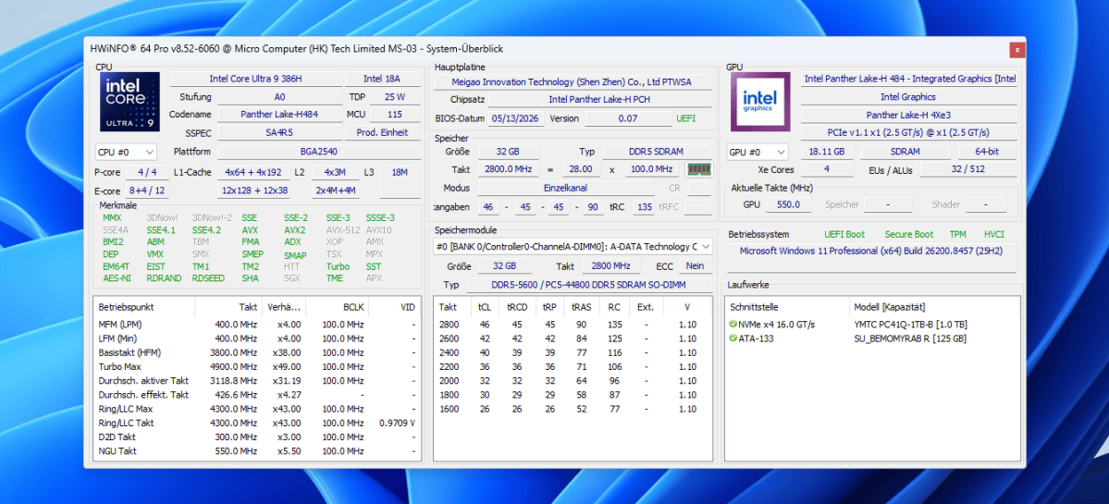Click the Intel Panther Lake-H 484 GPU name field
1109x504 pixels.
tap(909, 79)
